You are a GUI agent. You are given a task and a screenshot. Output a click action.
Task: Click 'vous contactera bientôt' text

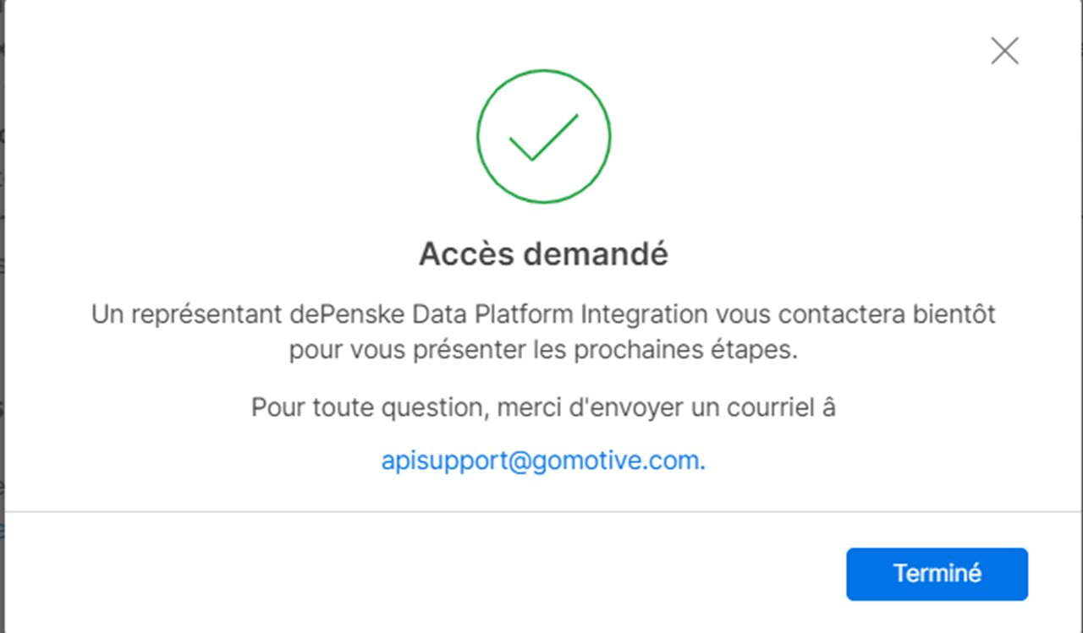tap(855, 314)
